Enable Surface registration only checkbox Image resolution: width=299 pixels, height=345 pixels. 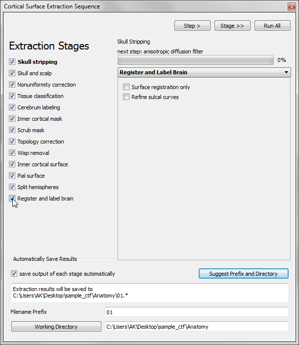(x=127, y=87)
